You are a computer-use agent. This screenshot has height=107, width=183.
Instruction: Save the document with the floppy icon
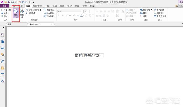(9, 2)
